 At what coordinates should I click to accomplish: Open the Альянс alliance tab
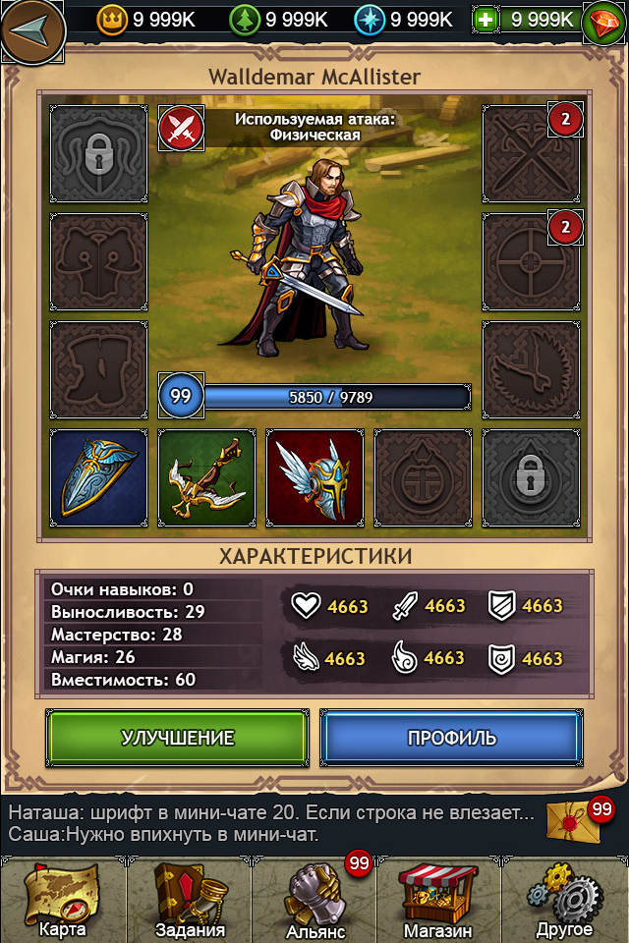[x=314, y=901]
